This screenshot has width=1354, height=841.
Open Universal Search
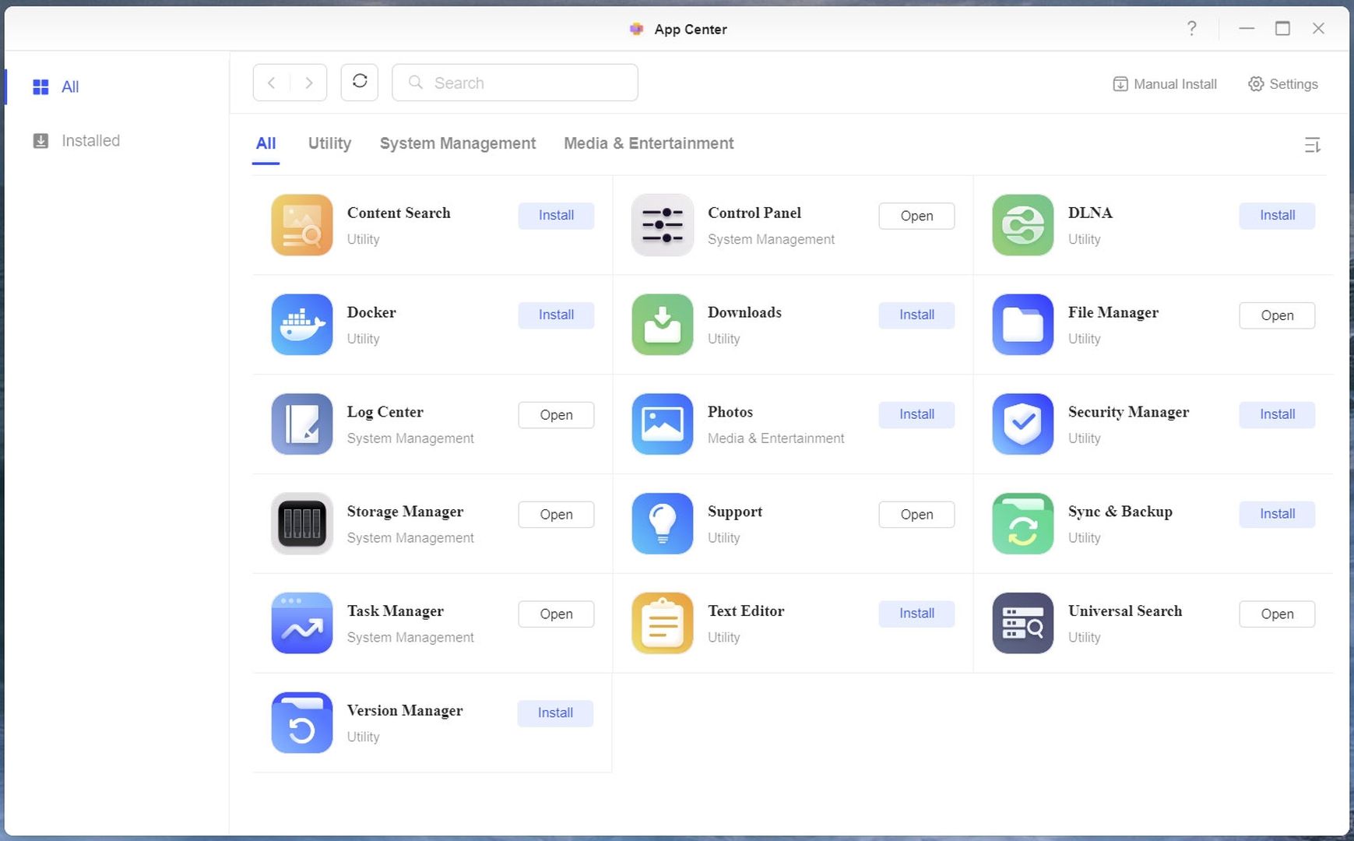(1277, 614)
